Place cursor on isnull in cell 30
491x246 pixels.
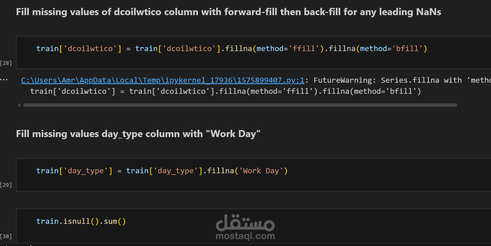click(77, 221)
